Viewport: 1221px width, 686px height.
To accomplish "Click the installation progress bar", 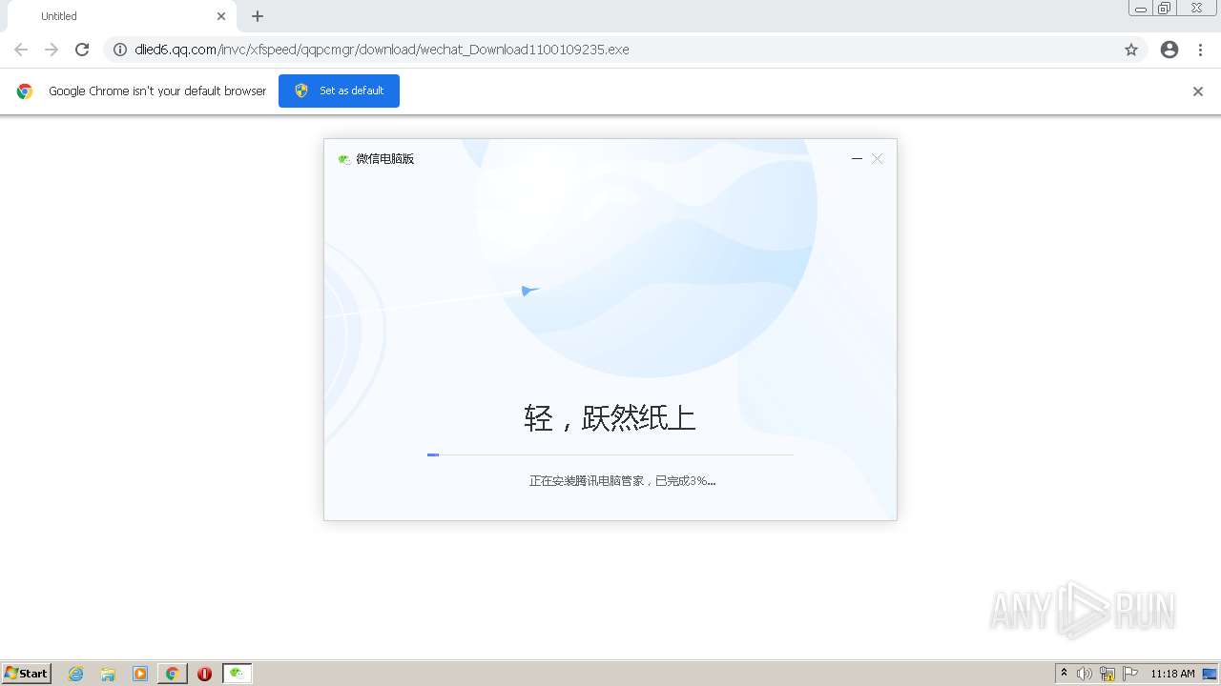I will pyautogui.click(x=610, y=455).
